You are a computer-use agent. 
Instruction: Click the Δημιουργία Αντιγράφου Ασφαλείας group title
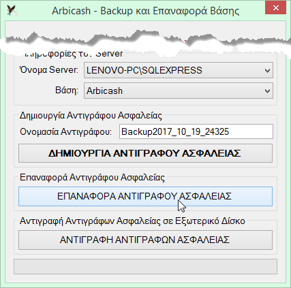[91, 116]
